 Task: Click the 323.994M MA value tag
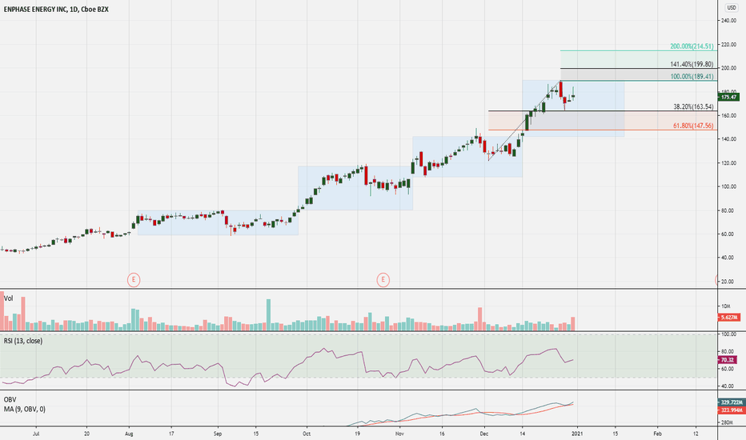click(732, 410)
